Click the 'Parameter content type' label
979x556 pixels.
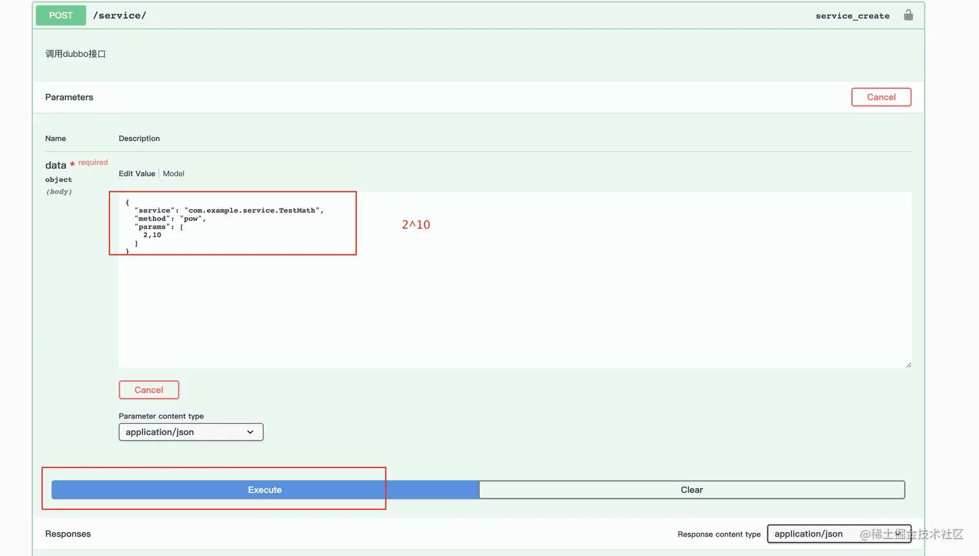point(161,416)
